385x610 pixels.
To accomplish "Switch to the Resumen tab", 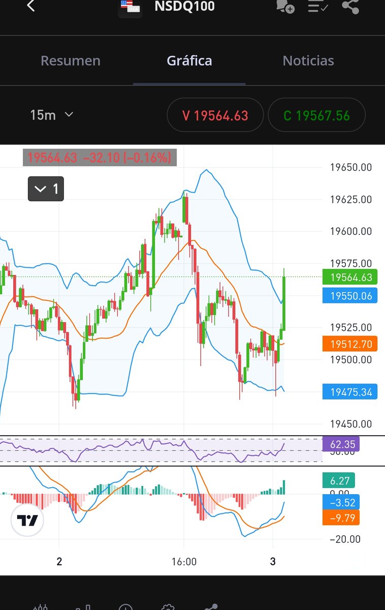I will [x=71, y=61].
